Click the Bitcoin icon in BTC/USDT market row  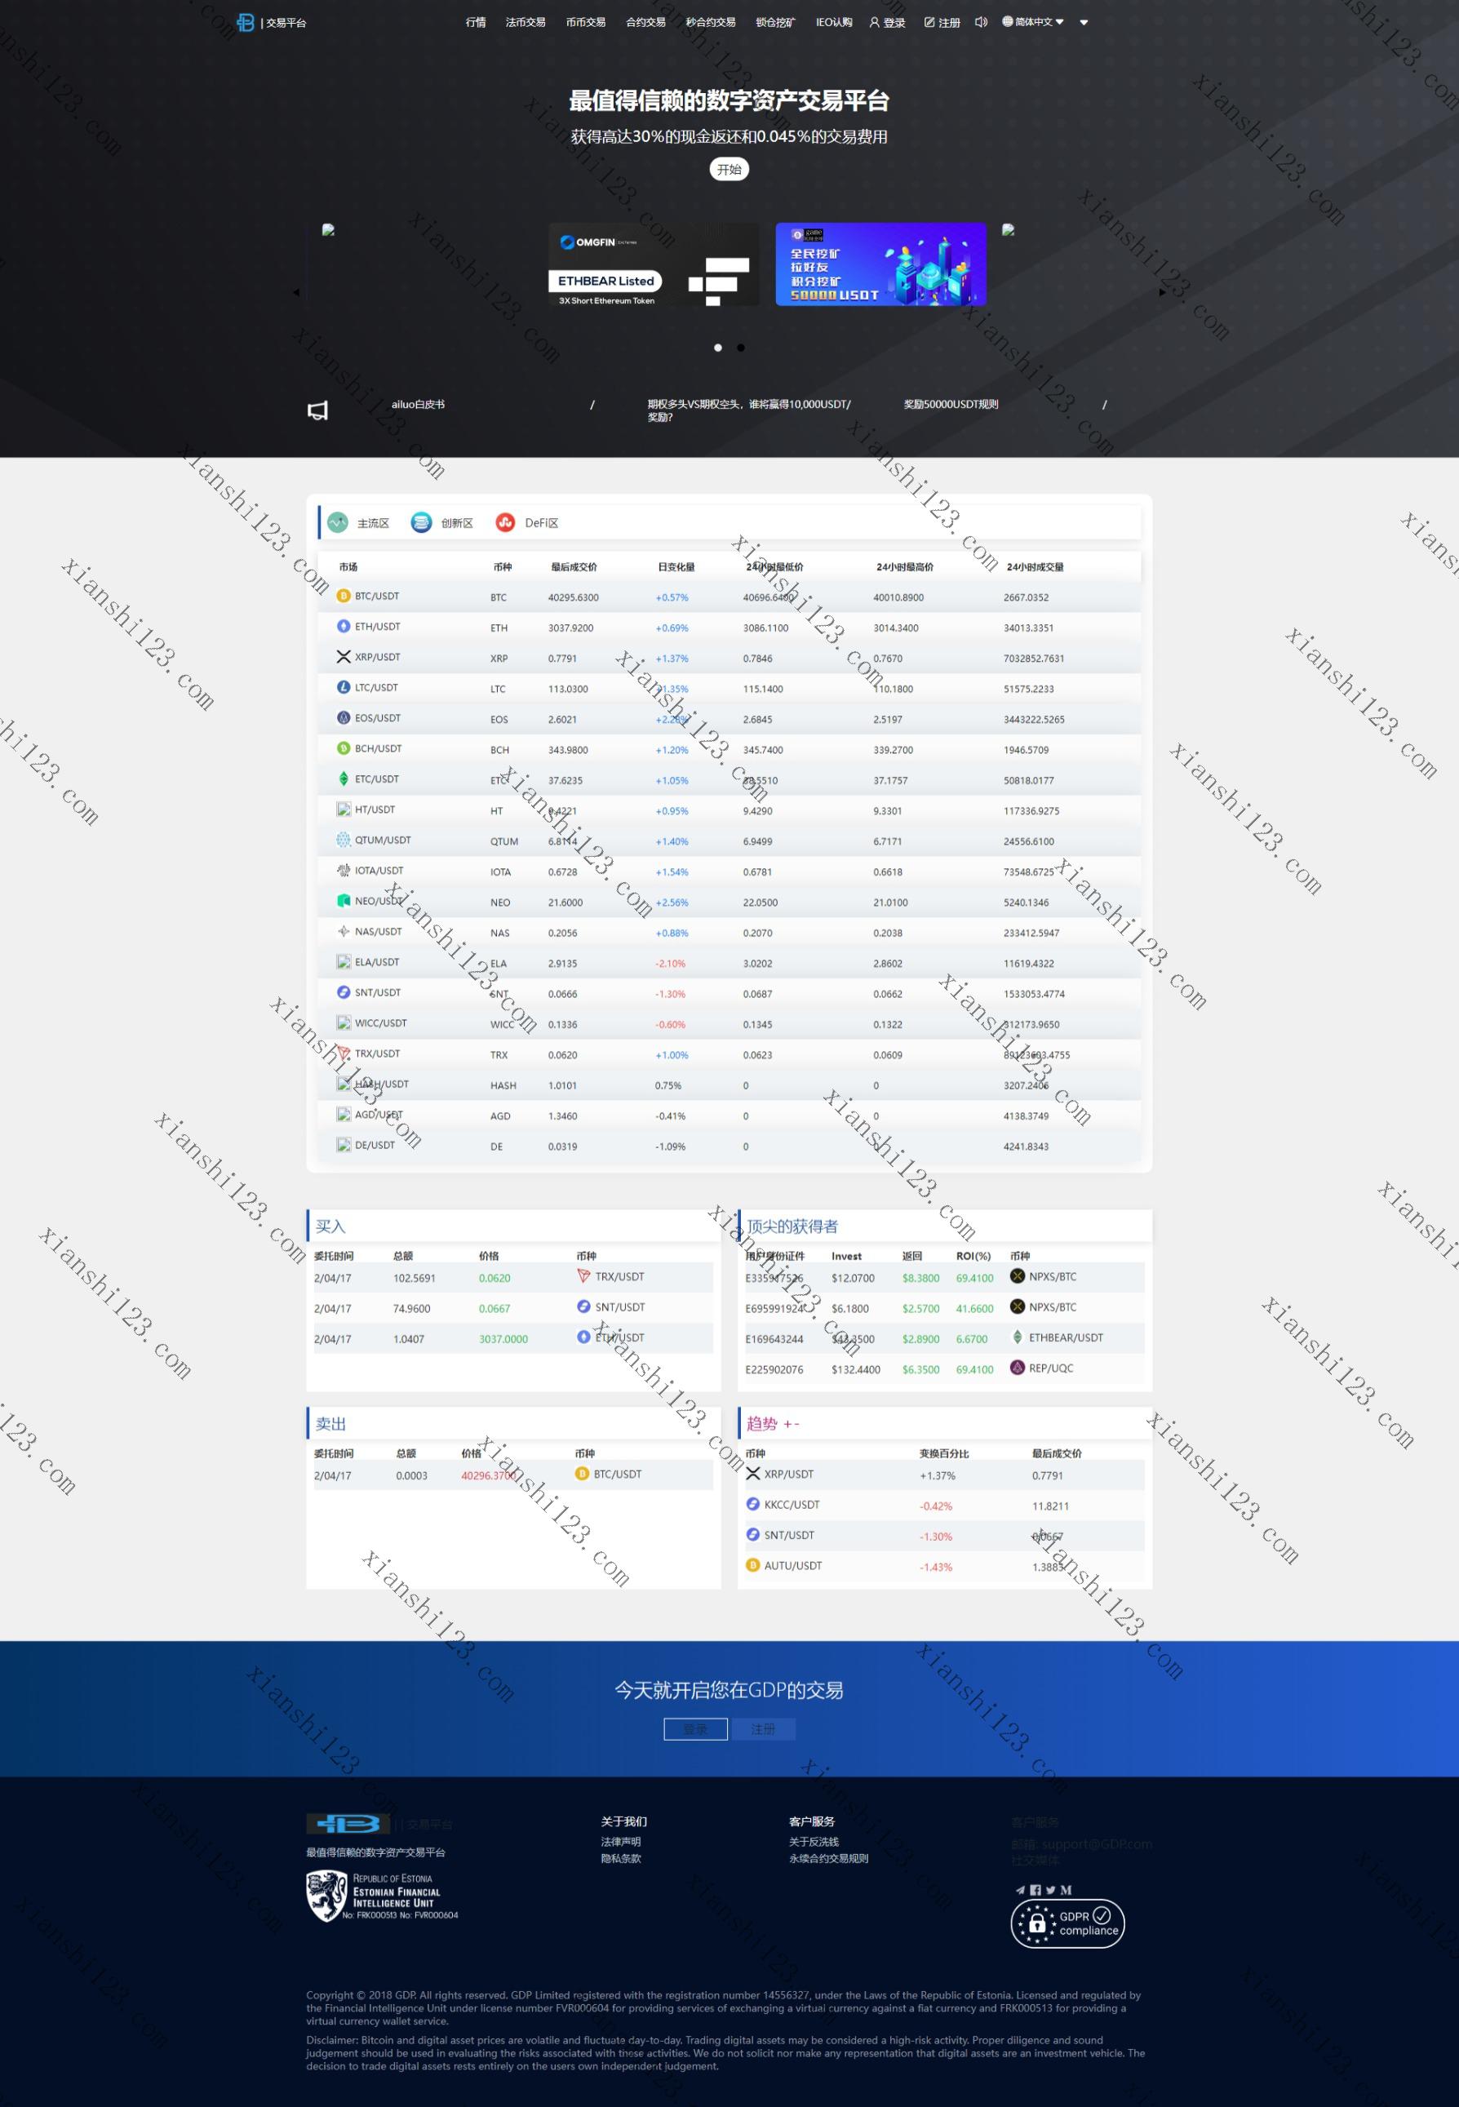pos(344,596)
